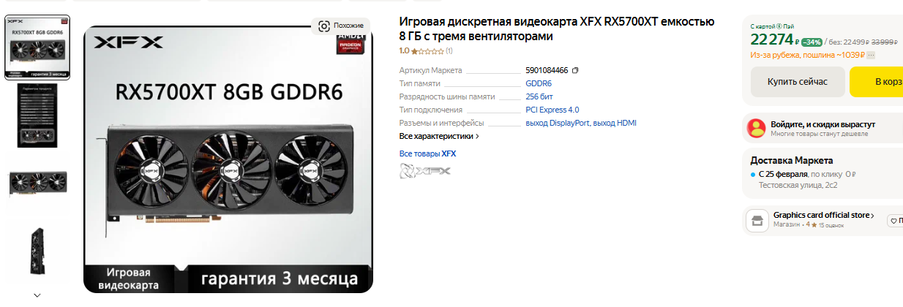Click the Купить сейчас button
903x307 pixels.
798,82
